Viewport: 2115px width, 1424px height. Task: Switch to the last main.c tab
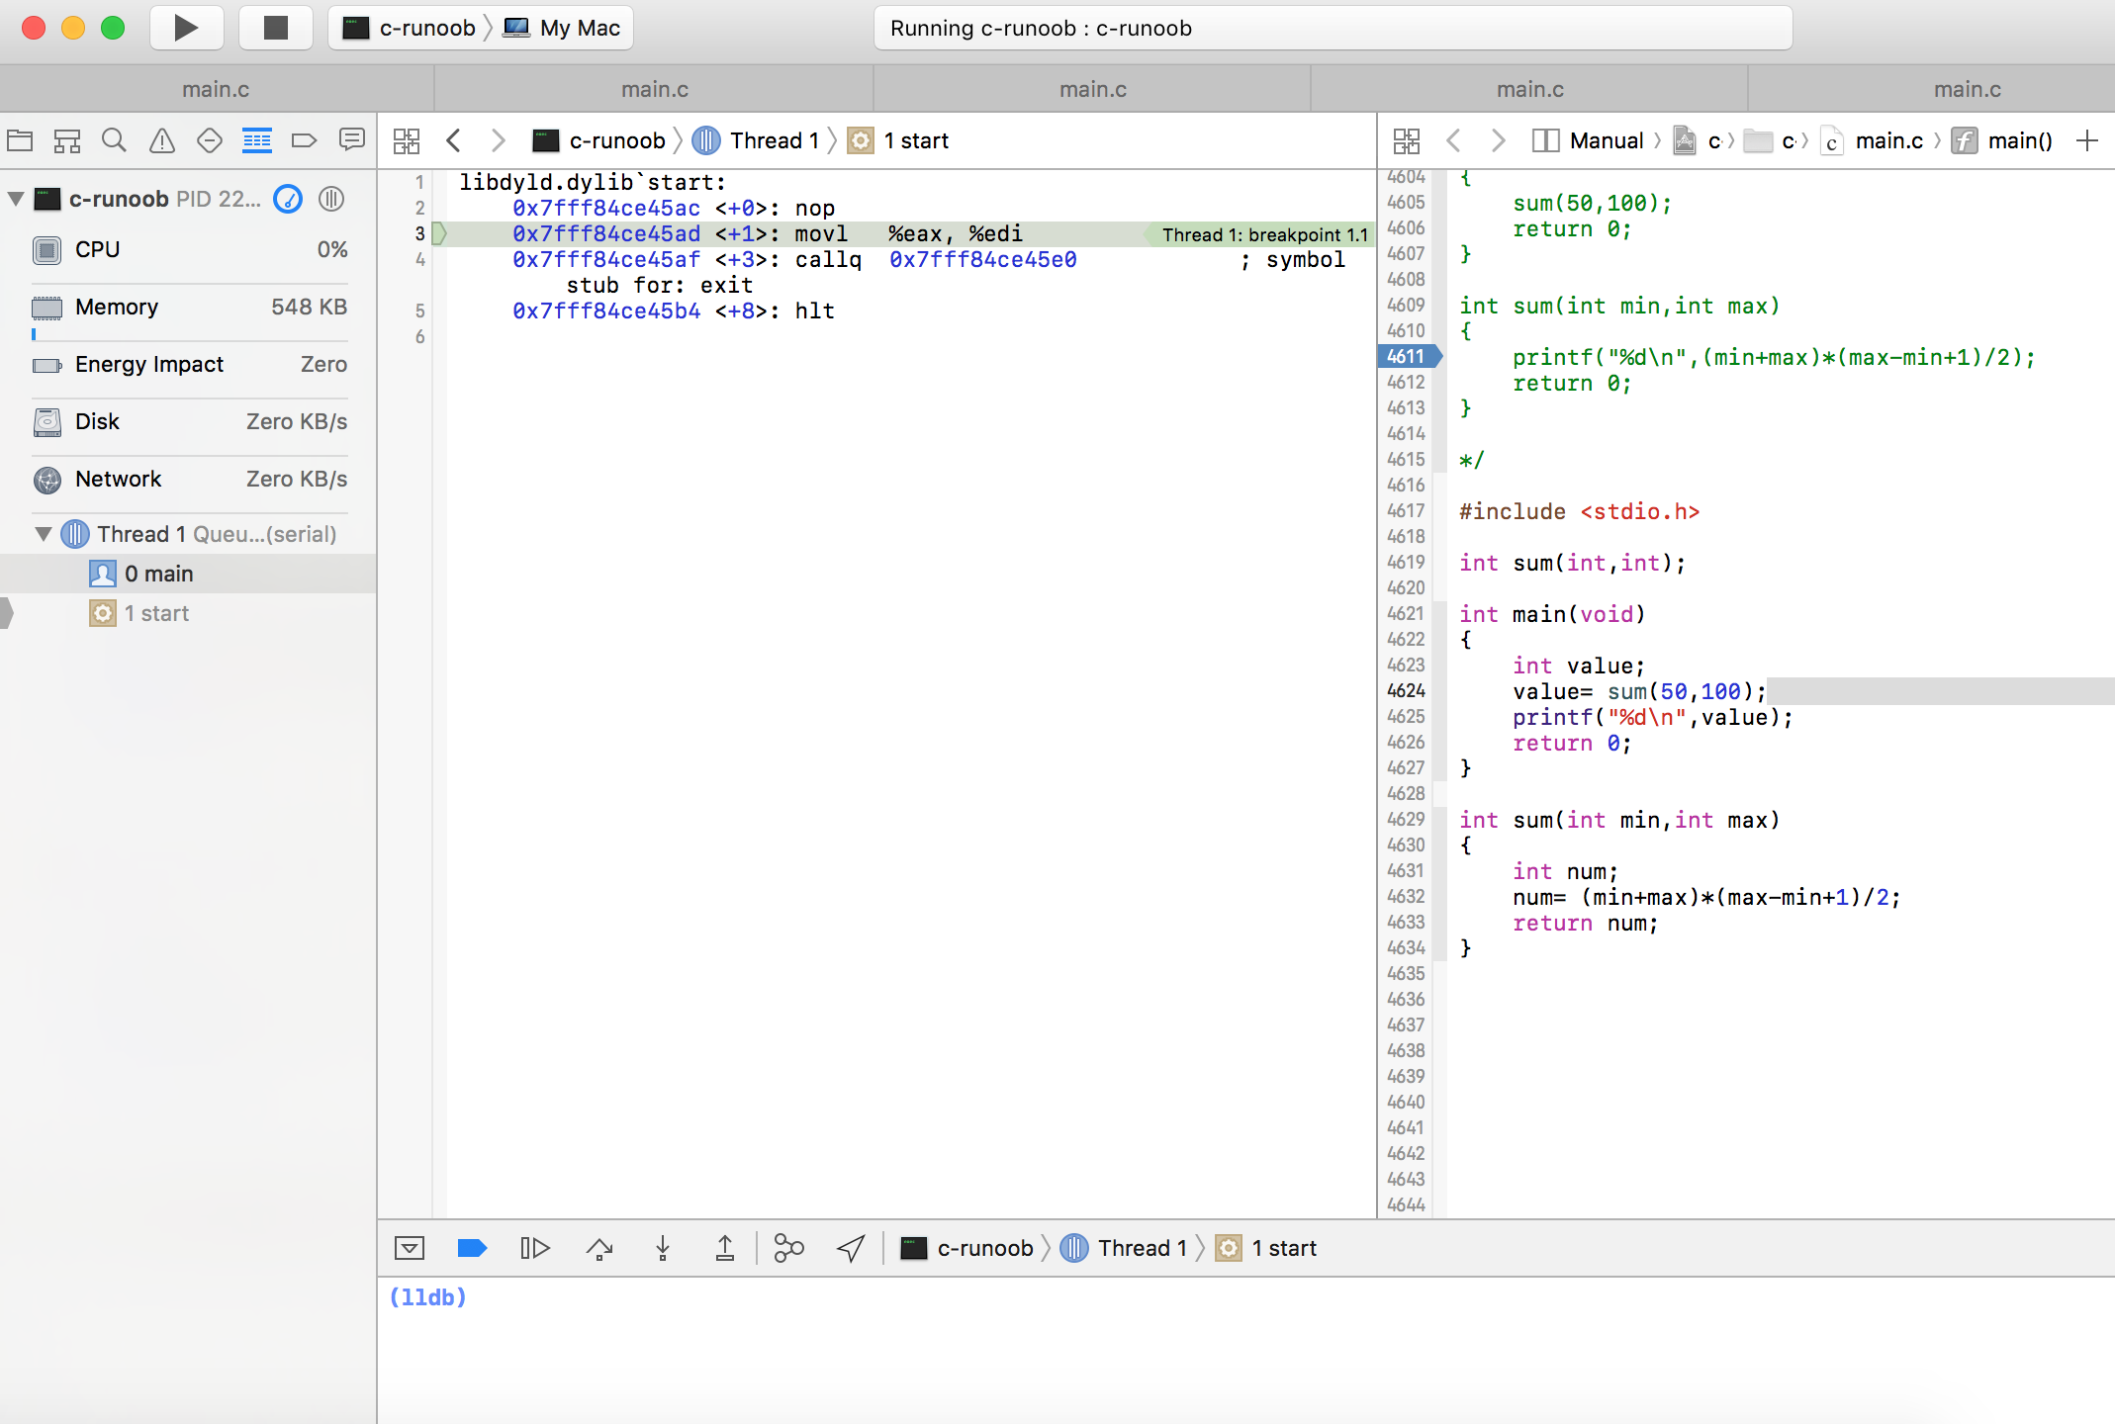tap(1966, 89)
